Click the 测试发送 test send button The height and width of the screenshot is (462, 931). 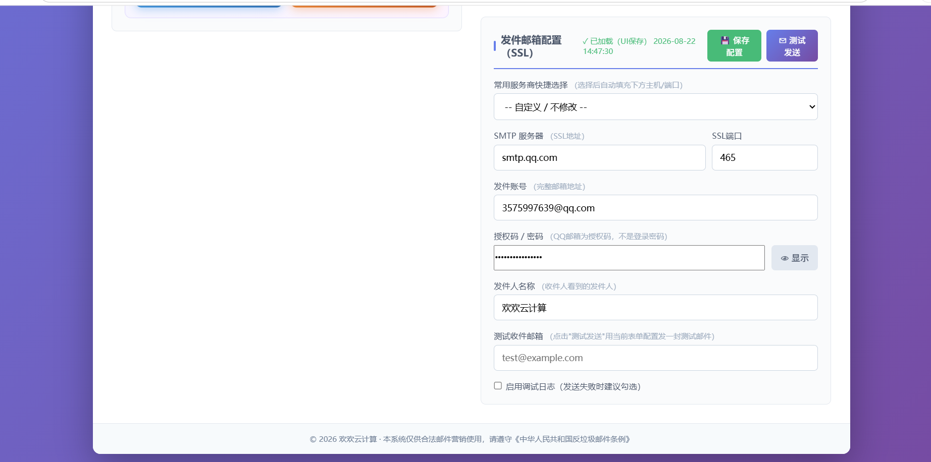[792, 46]
